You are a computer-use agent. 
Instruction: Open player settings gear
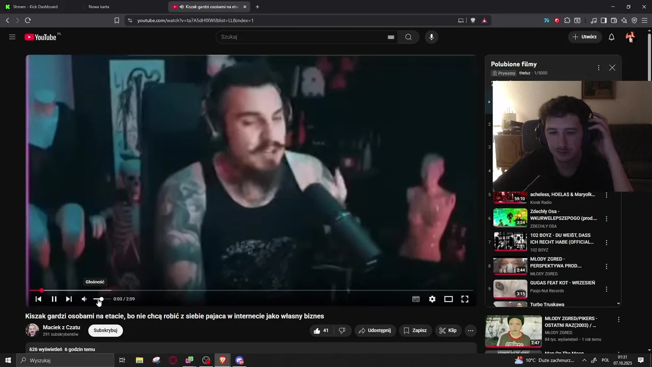[432, 299]
